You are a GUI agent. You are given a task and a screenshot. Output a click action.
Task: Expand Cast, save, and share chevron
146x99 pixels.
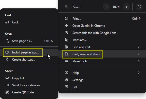(139, 54)
